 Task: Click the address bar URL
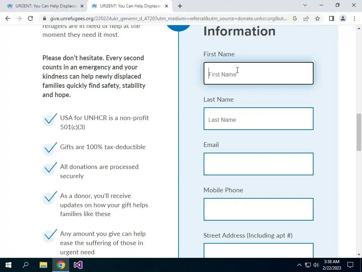(169, 18)
